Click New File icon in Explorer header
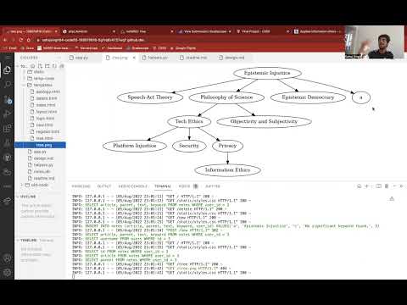Image resolution: width=407 pixels, height=305 pixels. [40, 66]
